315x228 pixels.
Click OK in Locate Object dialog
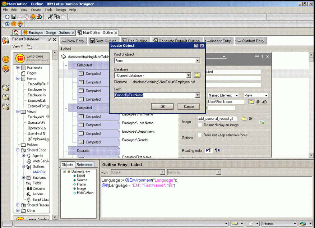[x=162, y=106]
